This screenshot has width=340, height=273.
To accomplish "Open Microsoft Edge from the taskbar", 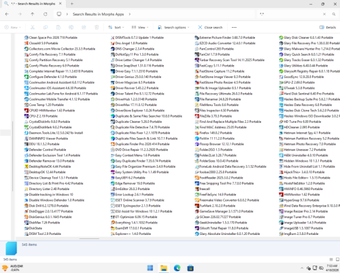I will pos(177,268).
